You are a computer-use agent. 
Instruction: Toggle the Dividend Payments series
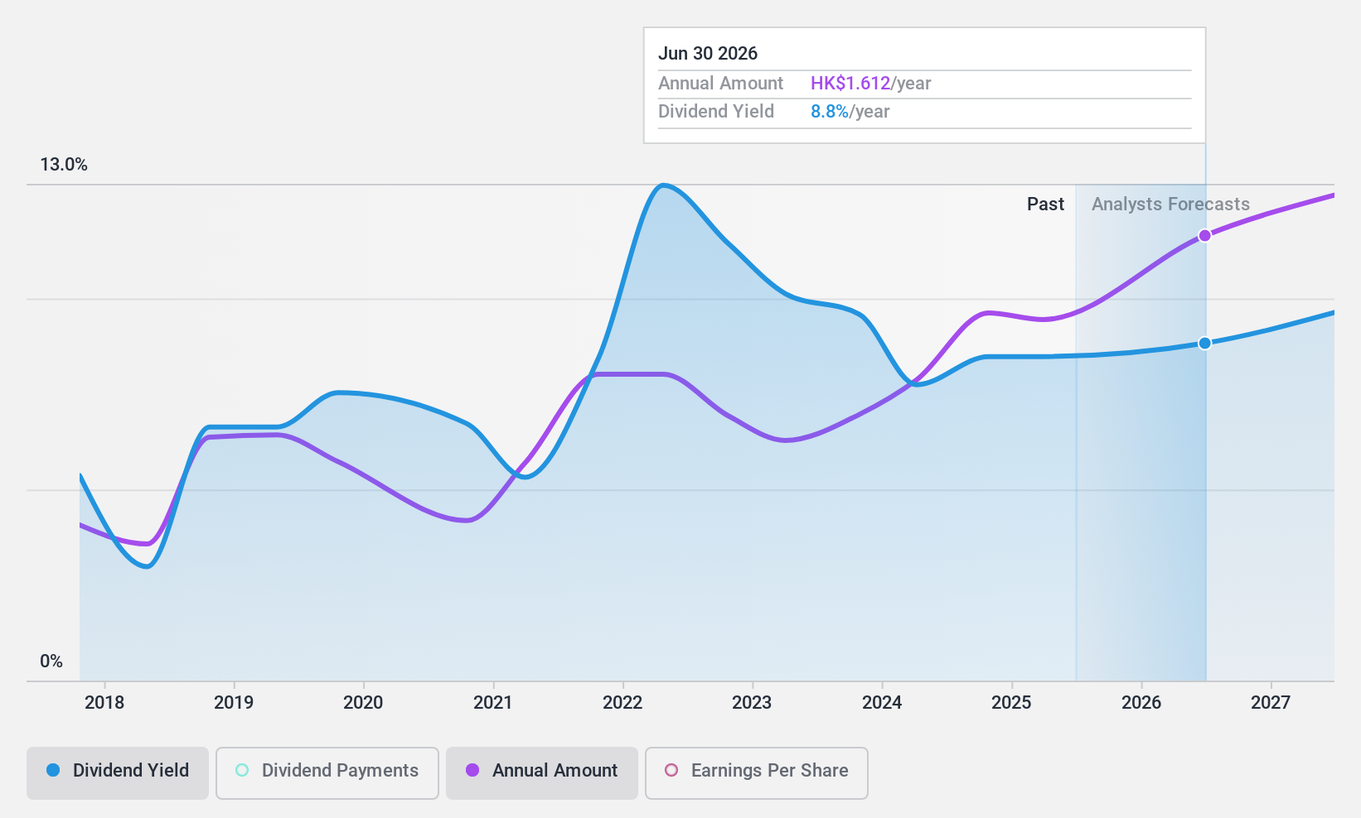point(327,772)
